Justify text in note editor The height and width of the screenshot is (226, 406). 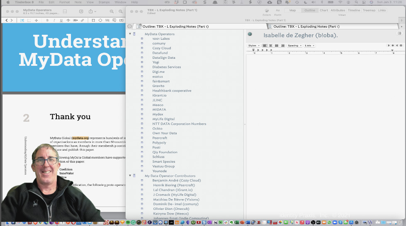pos(277,46)
